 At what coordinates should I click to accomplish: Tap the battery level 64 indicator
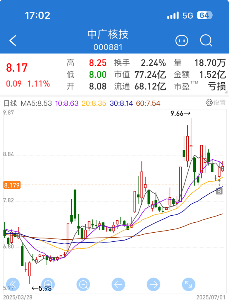(x=205, y=15)
